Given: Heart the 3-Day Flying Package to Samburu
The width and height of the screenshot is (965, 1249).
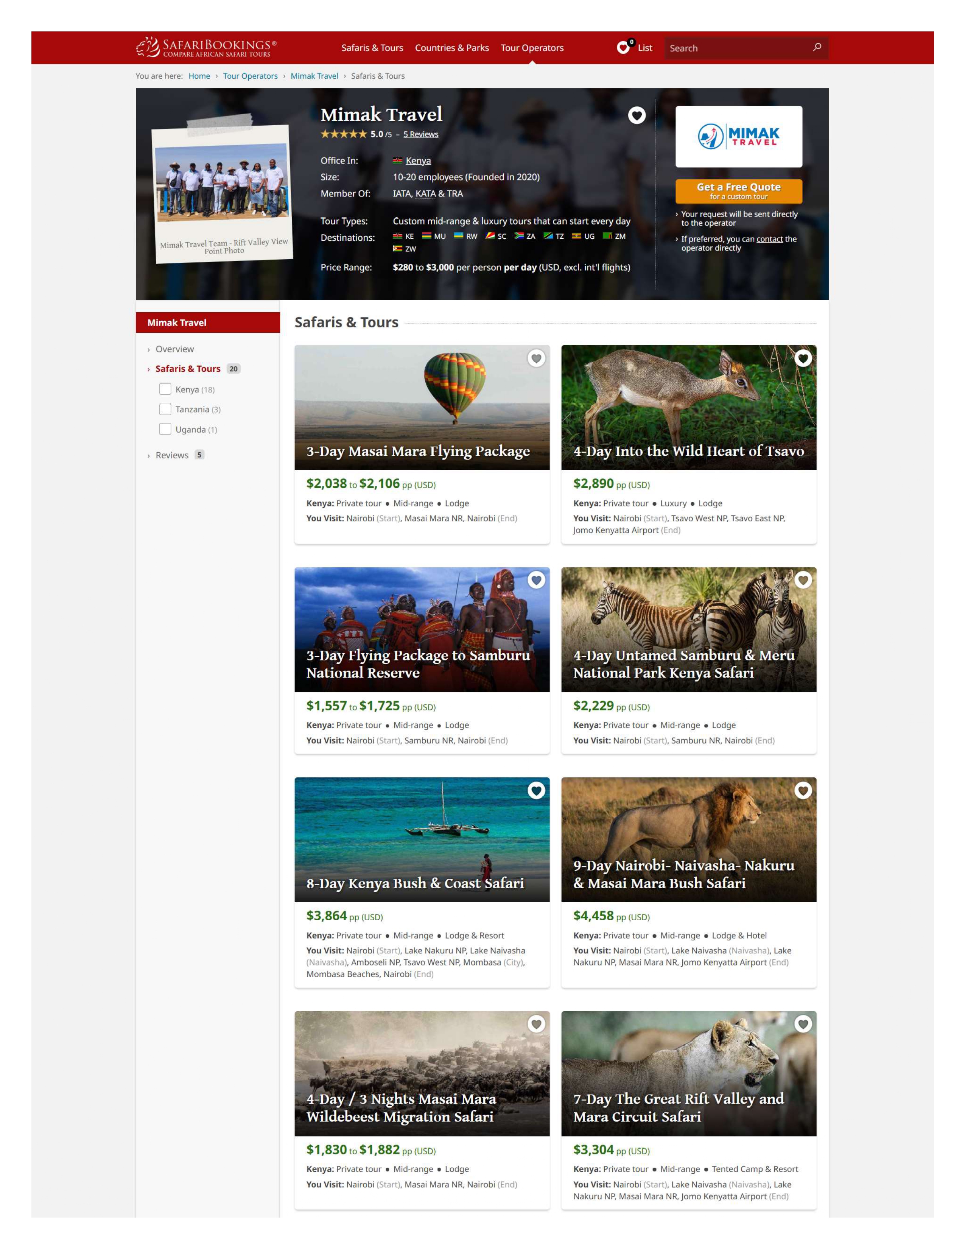Looking at the screenshot, I should pyautogui.click(x=536, y=580).
